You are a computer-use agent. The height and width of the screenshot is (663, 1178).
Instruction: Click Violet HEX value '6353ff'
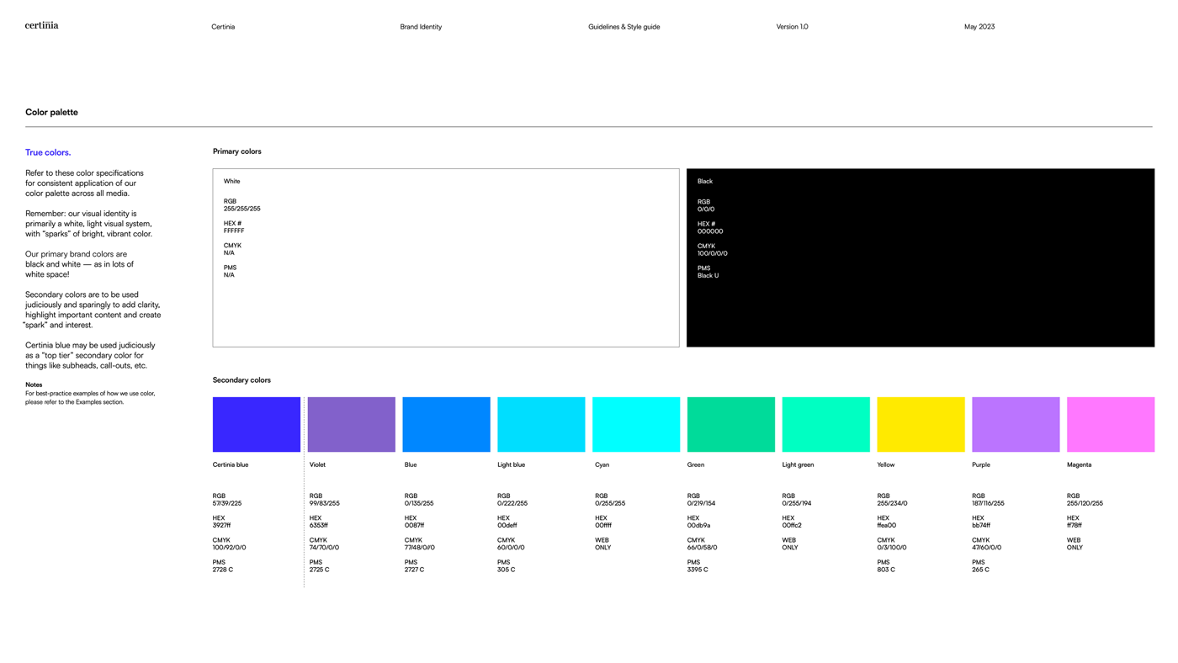click(318, 525)
